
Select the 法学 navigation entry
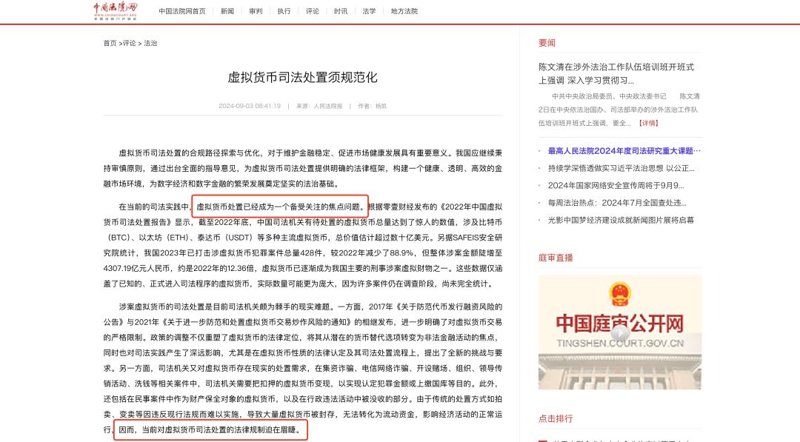(368, 11)
